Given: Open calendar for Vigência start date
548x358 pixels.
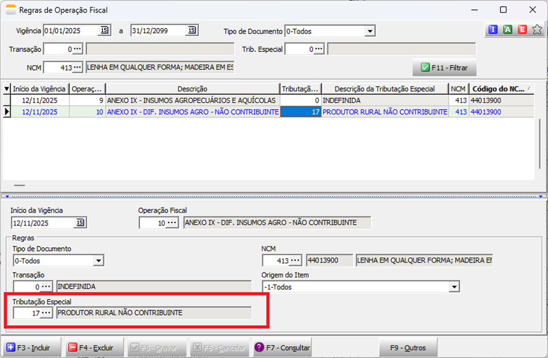Looking at the screenshot, I should click(x=104, y=30).
